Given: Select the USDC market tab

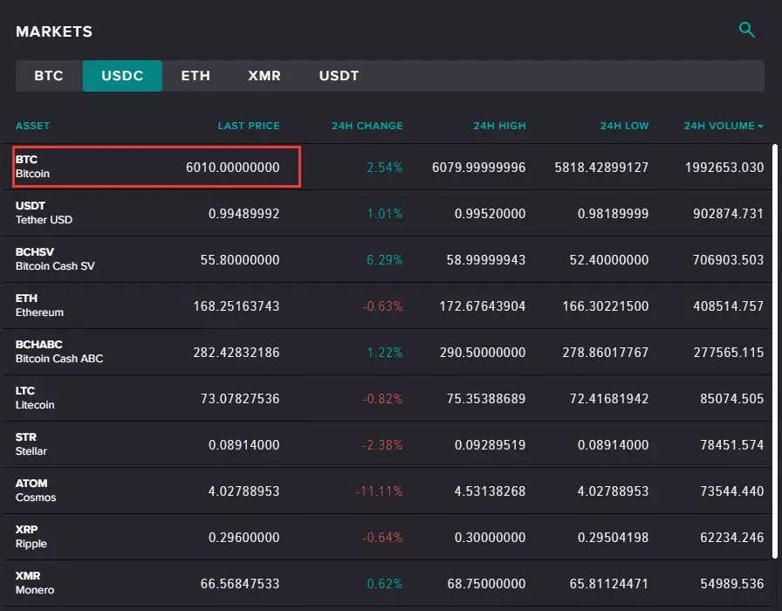Looking at the screenshot, I should click(x=122, y=76).
